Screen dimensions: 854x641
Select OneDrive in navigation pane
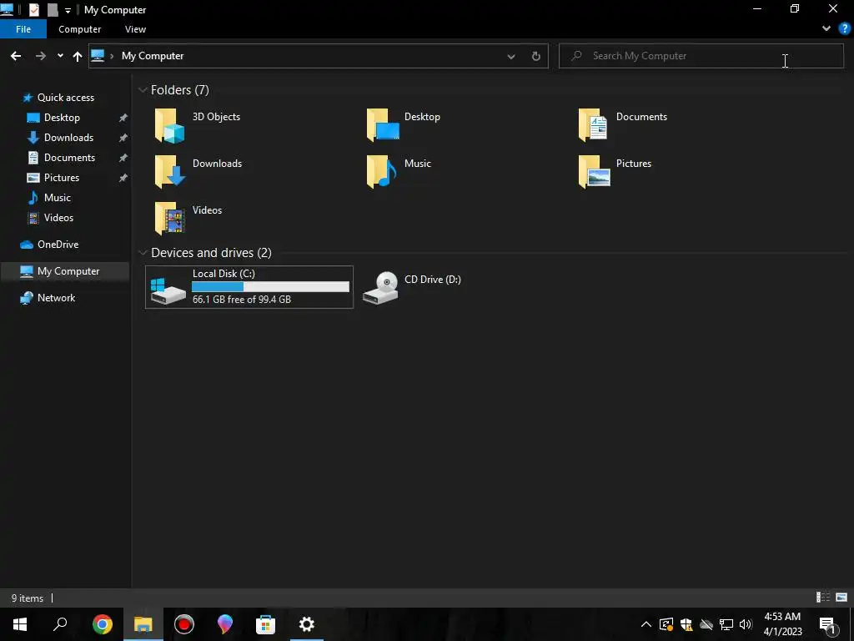pos(58,245)
